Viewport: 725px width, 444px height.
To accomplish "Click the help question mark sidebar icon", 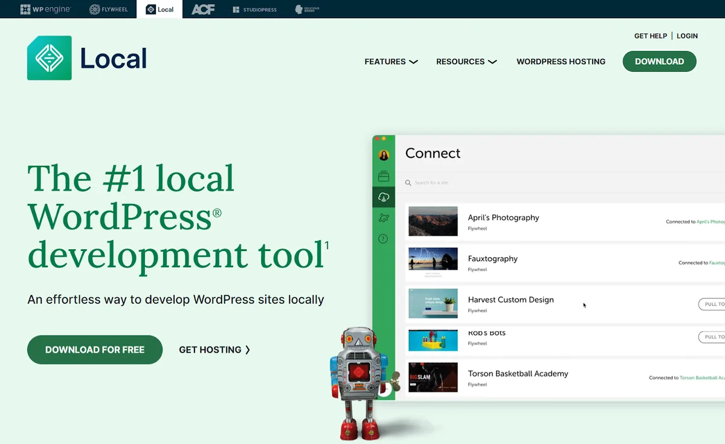I will [383, 239].
